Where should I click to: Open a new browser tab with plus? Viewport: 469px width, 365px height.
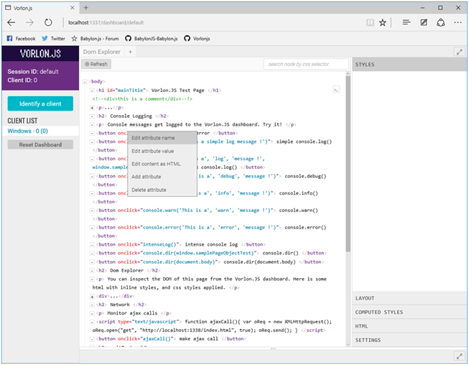[x=86, y=8]
